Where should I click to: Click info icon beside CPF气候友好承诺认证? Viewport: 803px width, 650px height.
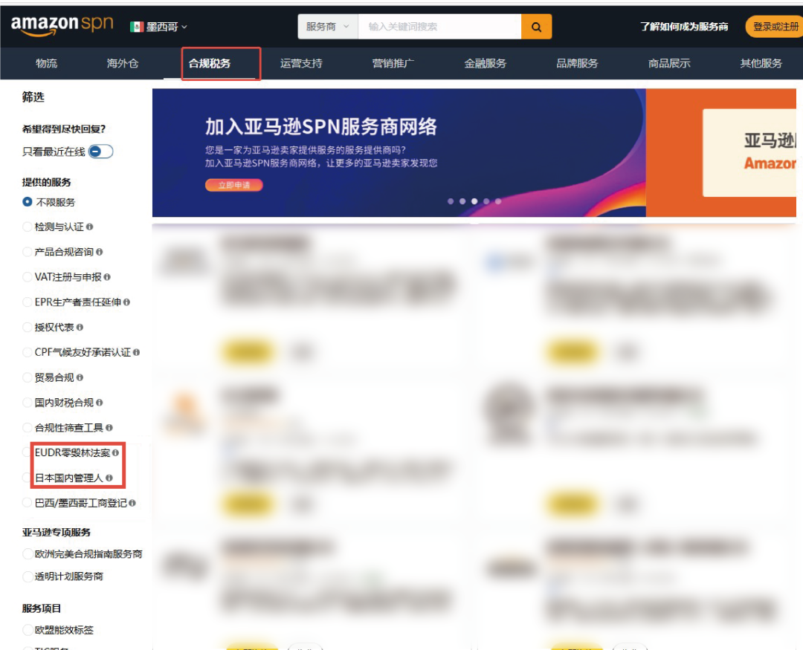click(136, 353)
